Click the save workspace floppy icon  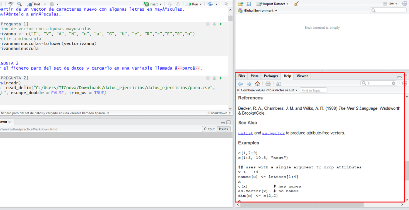point(249,4)
